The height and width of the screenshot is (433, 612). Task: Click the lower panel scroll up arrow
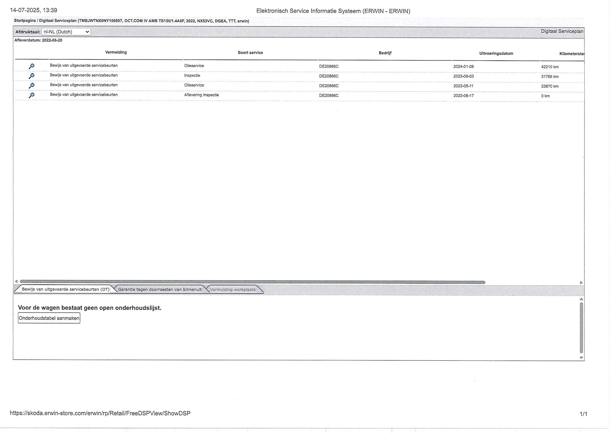pos(581,299)
